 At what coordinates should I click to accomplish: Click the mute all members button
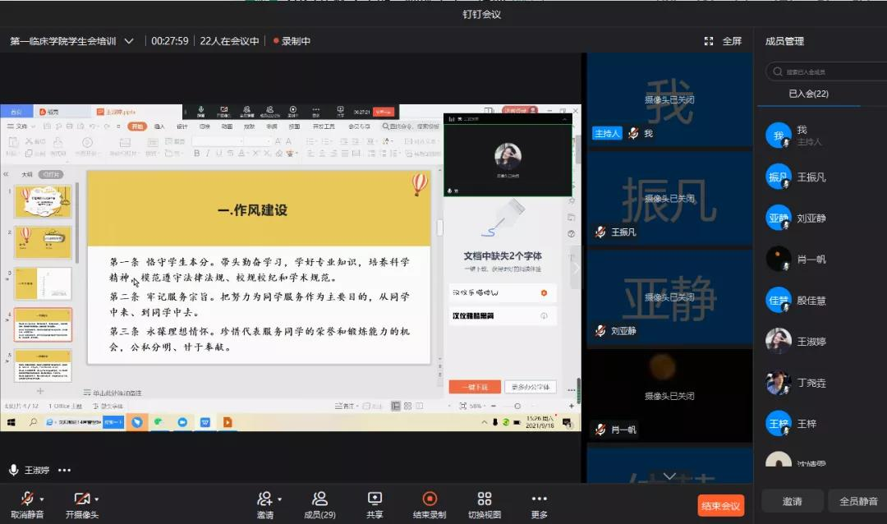[x=857, y=501]
